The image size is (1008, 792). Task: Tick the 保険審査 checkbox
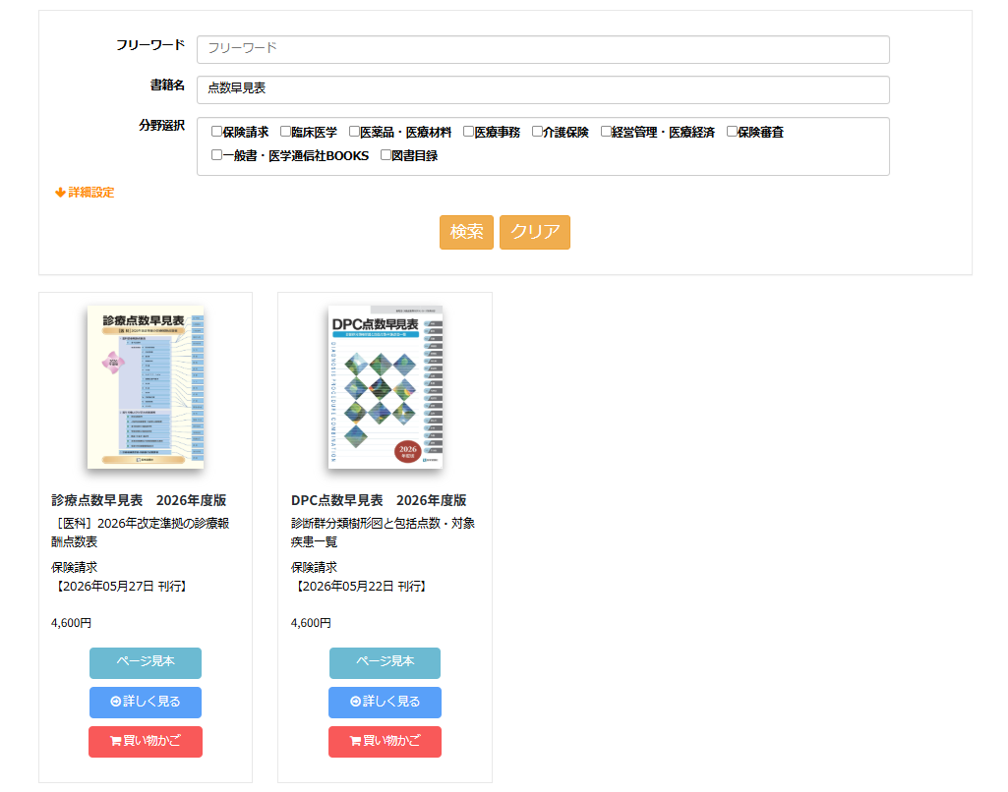point(733,132)
